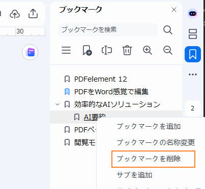205x189 pixels.
Task: Toggle the blue bookmark sidebar icon
Action: [x=193, y=54]
